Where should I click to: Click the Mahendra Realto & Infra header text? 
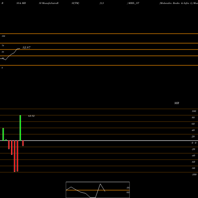coord(174,3)
